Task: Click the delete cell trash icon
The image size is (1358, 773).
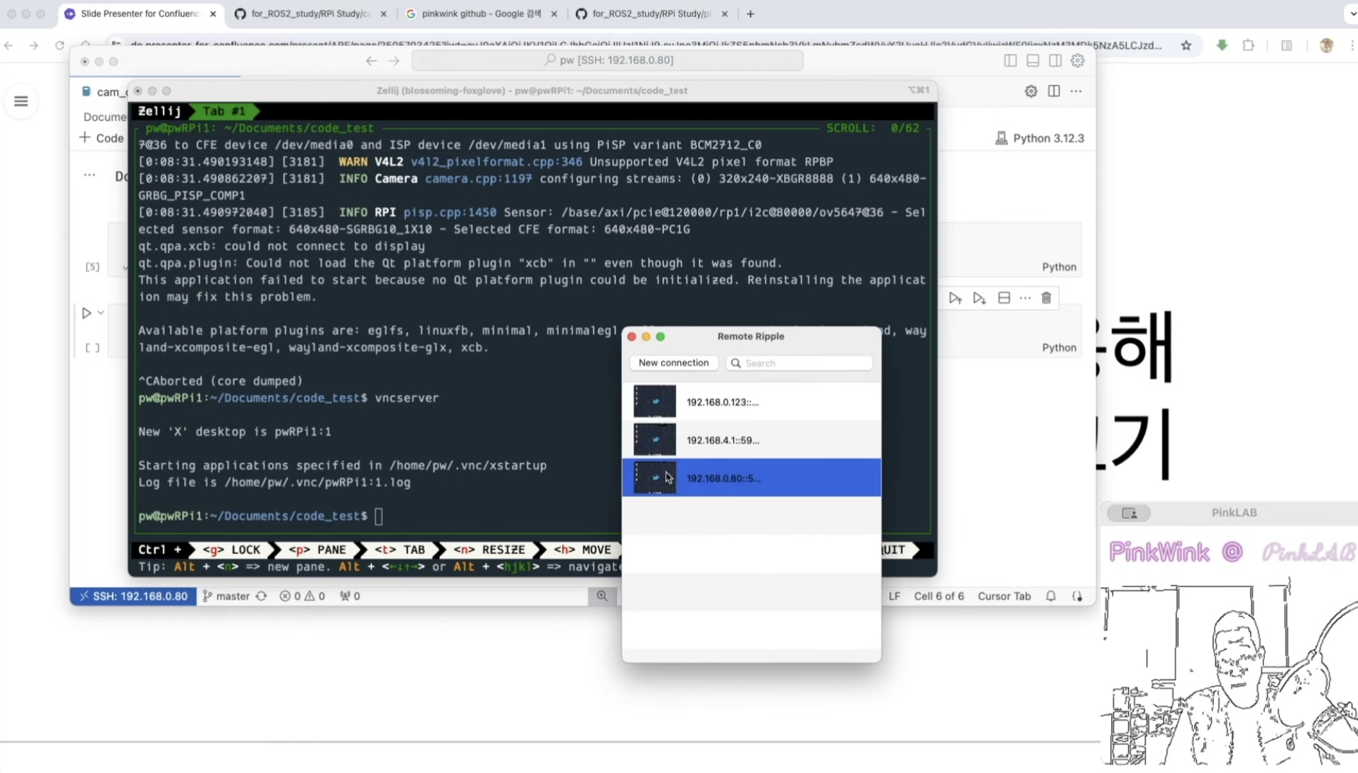Action: coord(1046,298)
